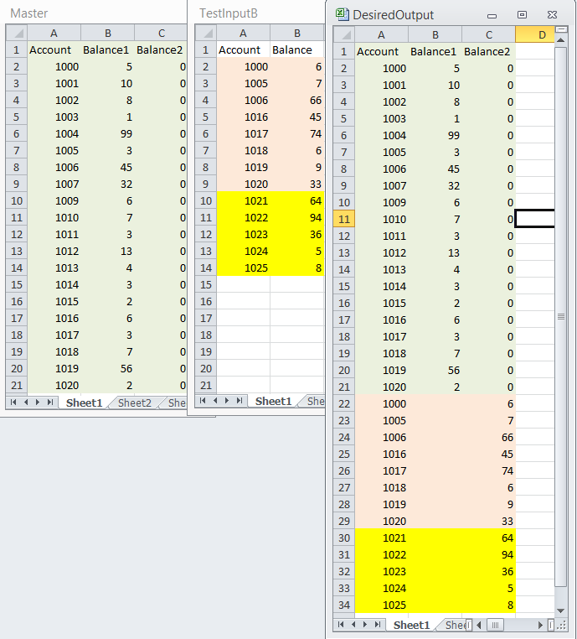Viewport: 577px width, 639px height.
Task: Select row 11 header in DesiredOutput window
Action: [x=344, y=219]
